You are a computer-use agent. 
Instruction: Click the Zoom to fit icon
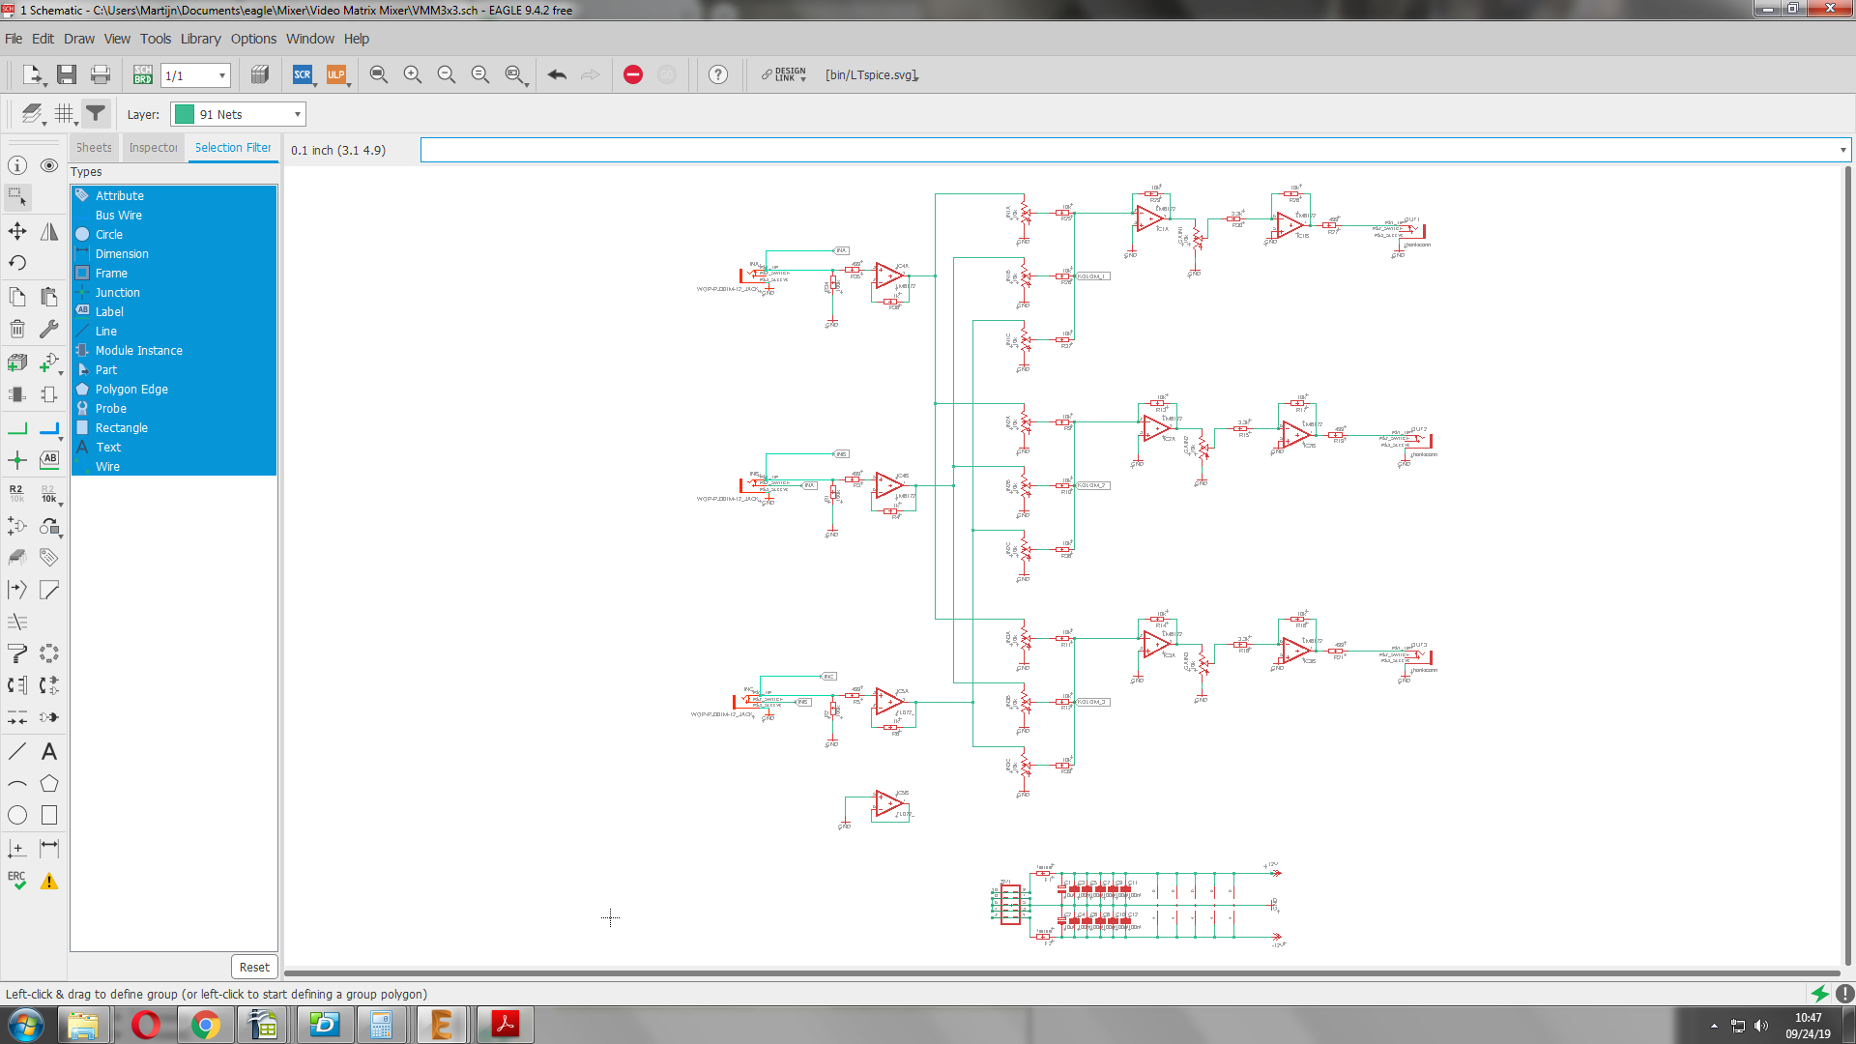coord(379,74)
